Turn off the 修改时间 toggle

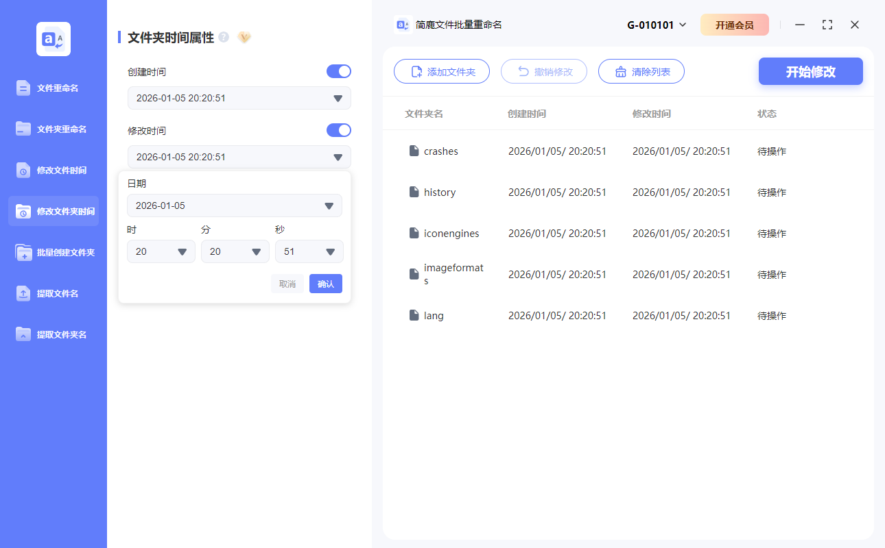pyautogui.click(x=338, y=130)
